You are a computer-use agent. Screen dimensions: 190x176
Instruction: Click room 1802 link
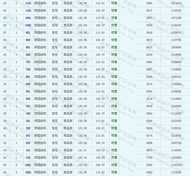28,173
